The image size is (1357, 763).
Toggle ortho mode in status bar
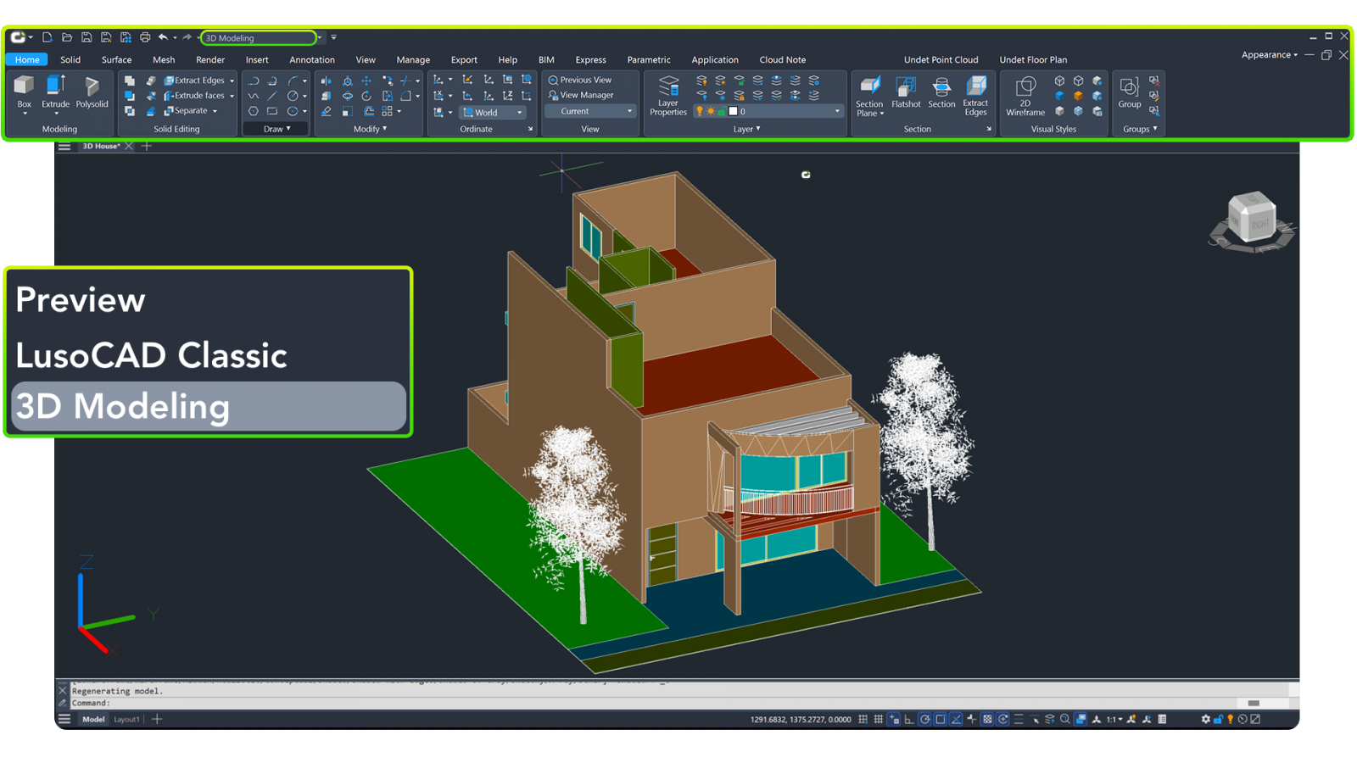click(909, 719)
